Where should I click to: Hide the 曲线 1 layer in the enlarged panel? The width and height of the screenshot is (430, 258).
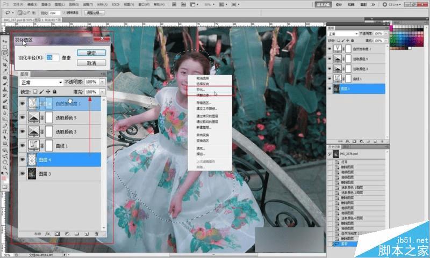tap(23, 145)
